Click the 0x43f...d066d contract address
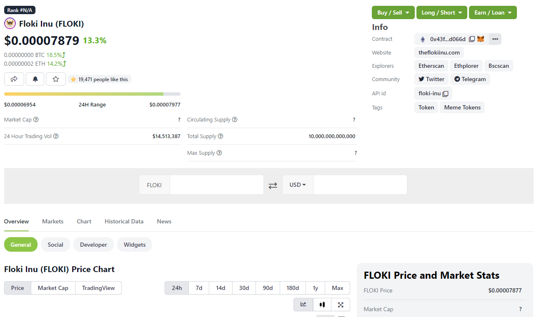This screenshot has height=317, width=534. [x=448, y=39]
